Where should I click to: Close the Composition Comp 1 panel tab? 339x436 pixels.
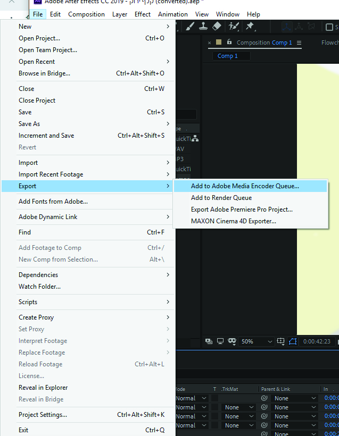click(x=209, y=43)
